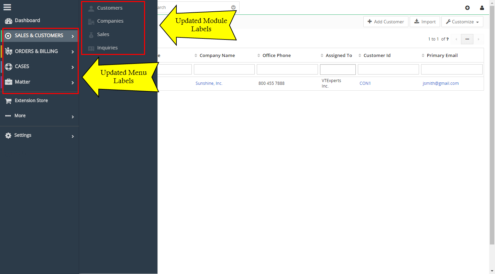The image size is (495, 274).
Task: Click sort icon for Primary Email column
Action: pos(423,56)
